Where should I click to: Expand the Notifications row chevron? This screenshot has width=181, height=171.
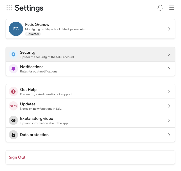169,69
